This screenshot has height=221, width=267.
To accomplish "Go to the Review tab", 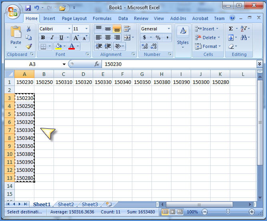I will [x=141, y=18].
